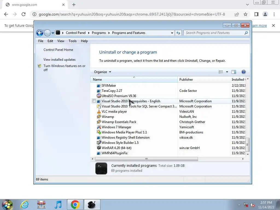
Task: Click the taskbar clock showing 2:57 PM
Action: 266,205
